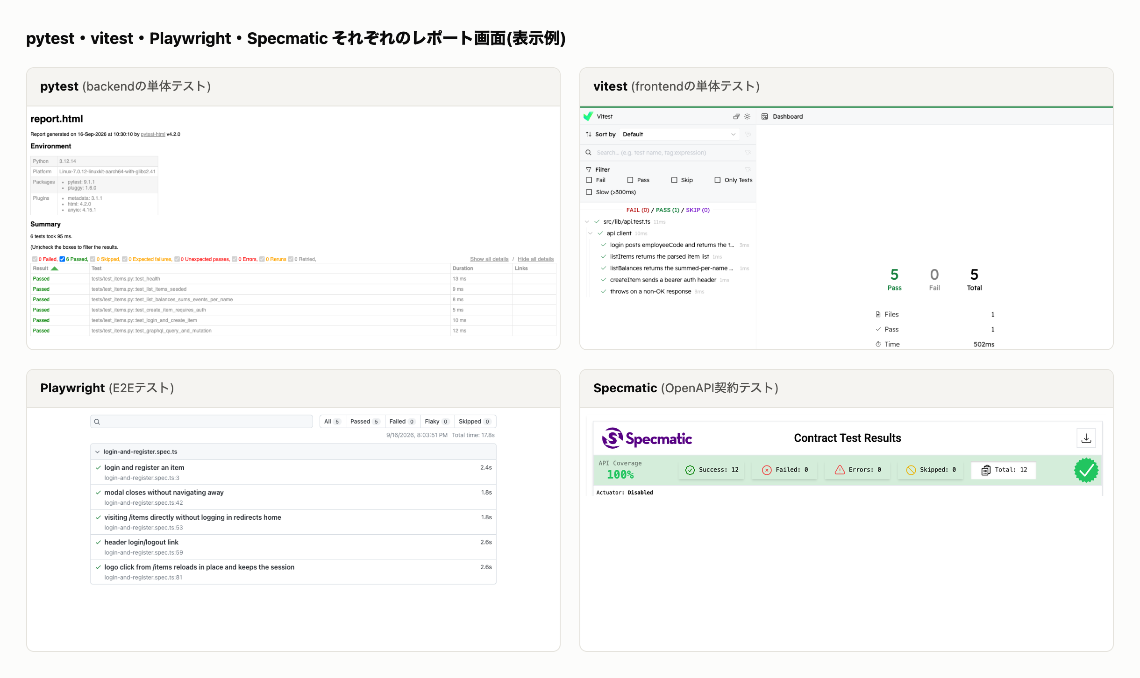The width and height of the screenshot is (1140, 678).
Task: Toggle the 0 Unexpected passes checkbox
Action: pos(177,259)
